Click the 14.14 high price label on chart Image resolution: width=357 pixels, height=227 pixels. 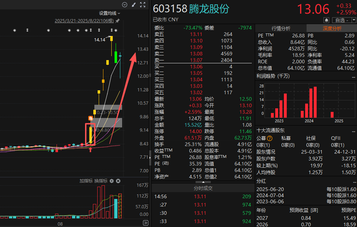point(100,40)
